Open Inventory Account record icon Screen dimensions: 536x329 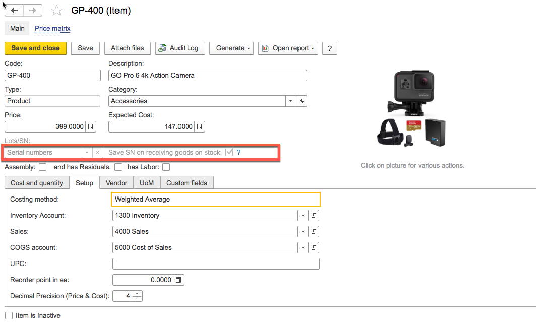point(314,216)
